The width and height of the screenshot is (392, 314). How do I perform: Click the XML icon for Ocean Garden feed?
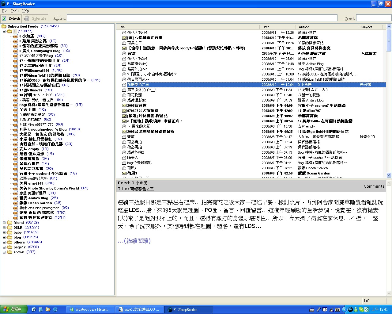point(15,203)
